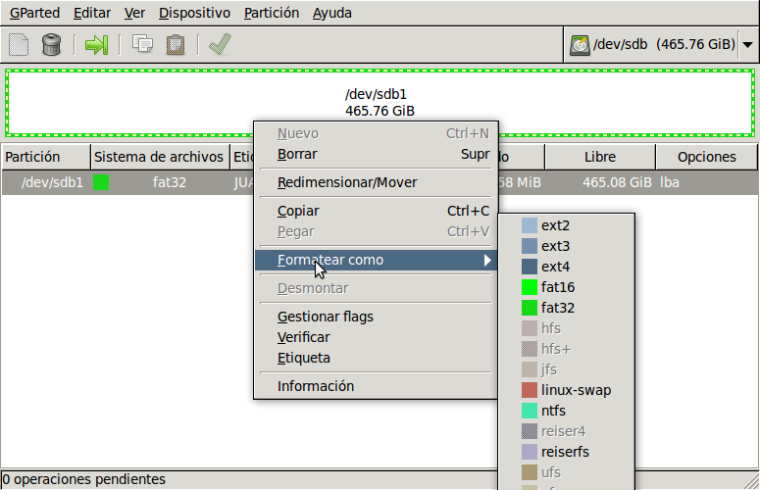Screen dimensions: 760x490
Task: Click the fat32 green color square in the partition row
Action: coord(101,182)
